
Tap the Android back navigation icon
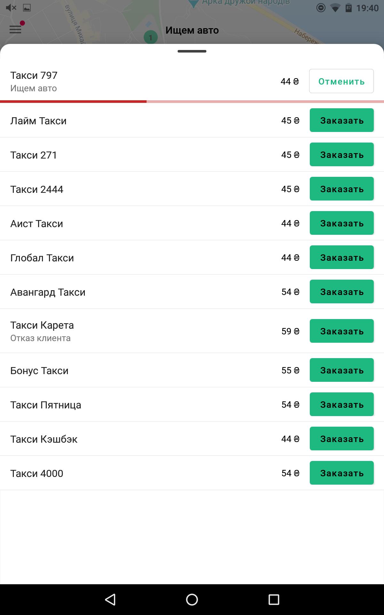pos(110,599)
